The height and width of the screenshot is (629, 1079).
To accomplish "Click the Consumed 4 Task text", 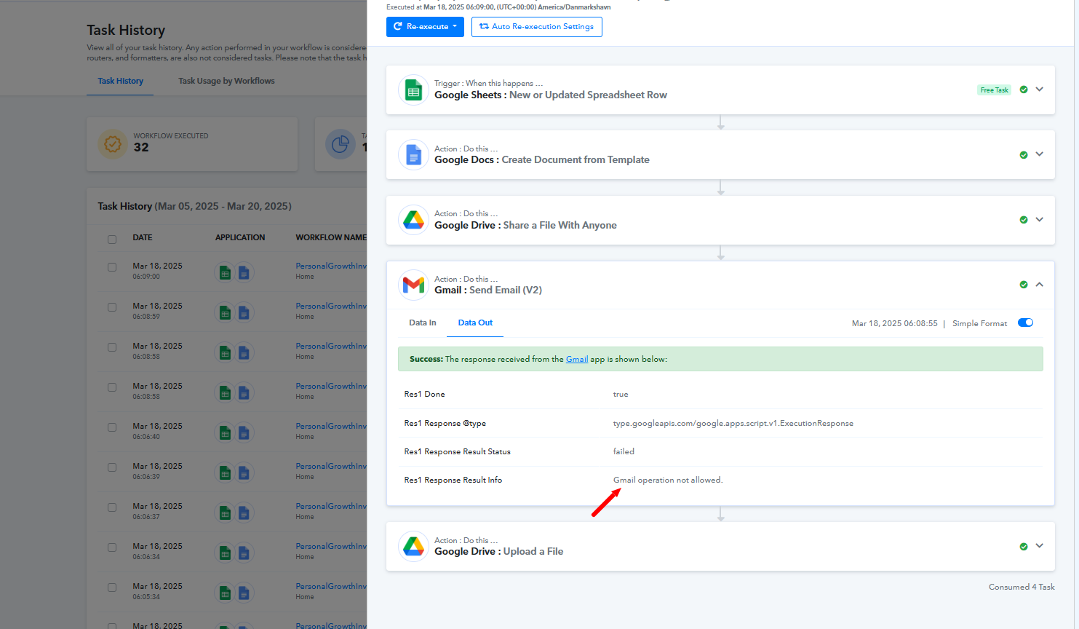I will 1021,587.
